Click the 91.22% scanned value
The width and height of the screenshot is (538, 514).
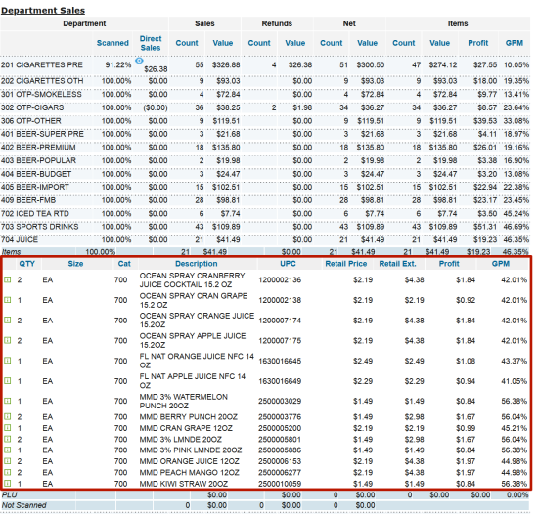click(x=118, y=64)
